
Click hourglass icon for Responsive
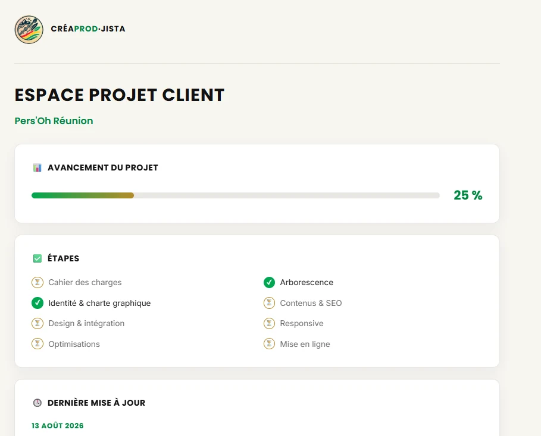(x=269, y=323)
